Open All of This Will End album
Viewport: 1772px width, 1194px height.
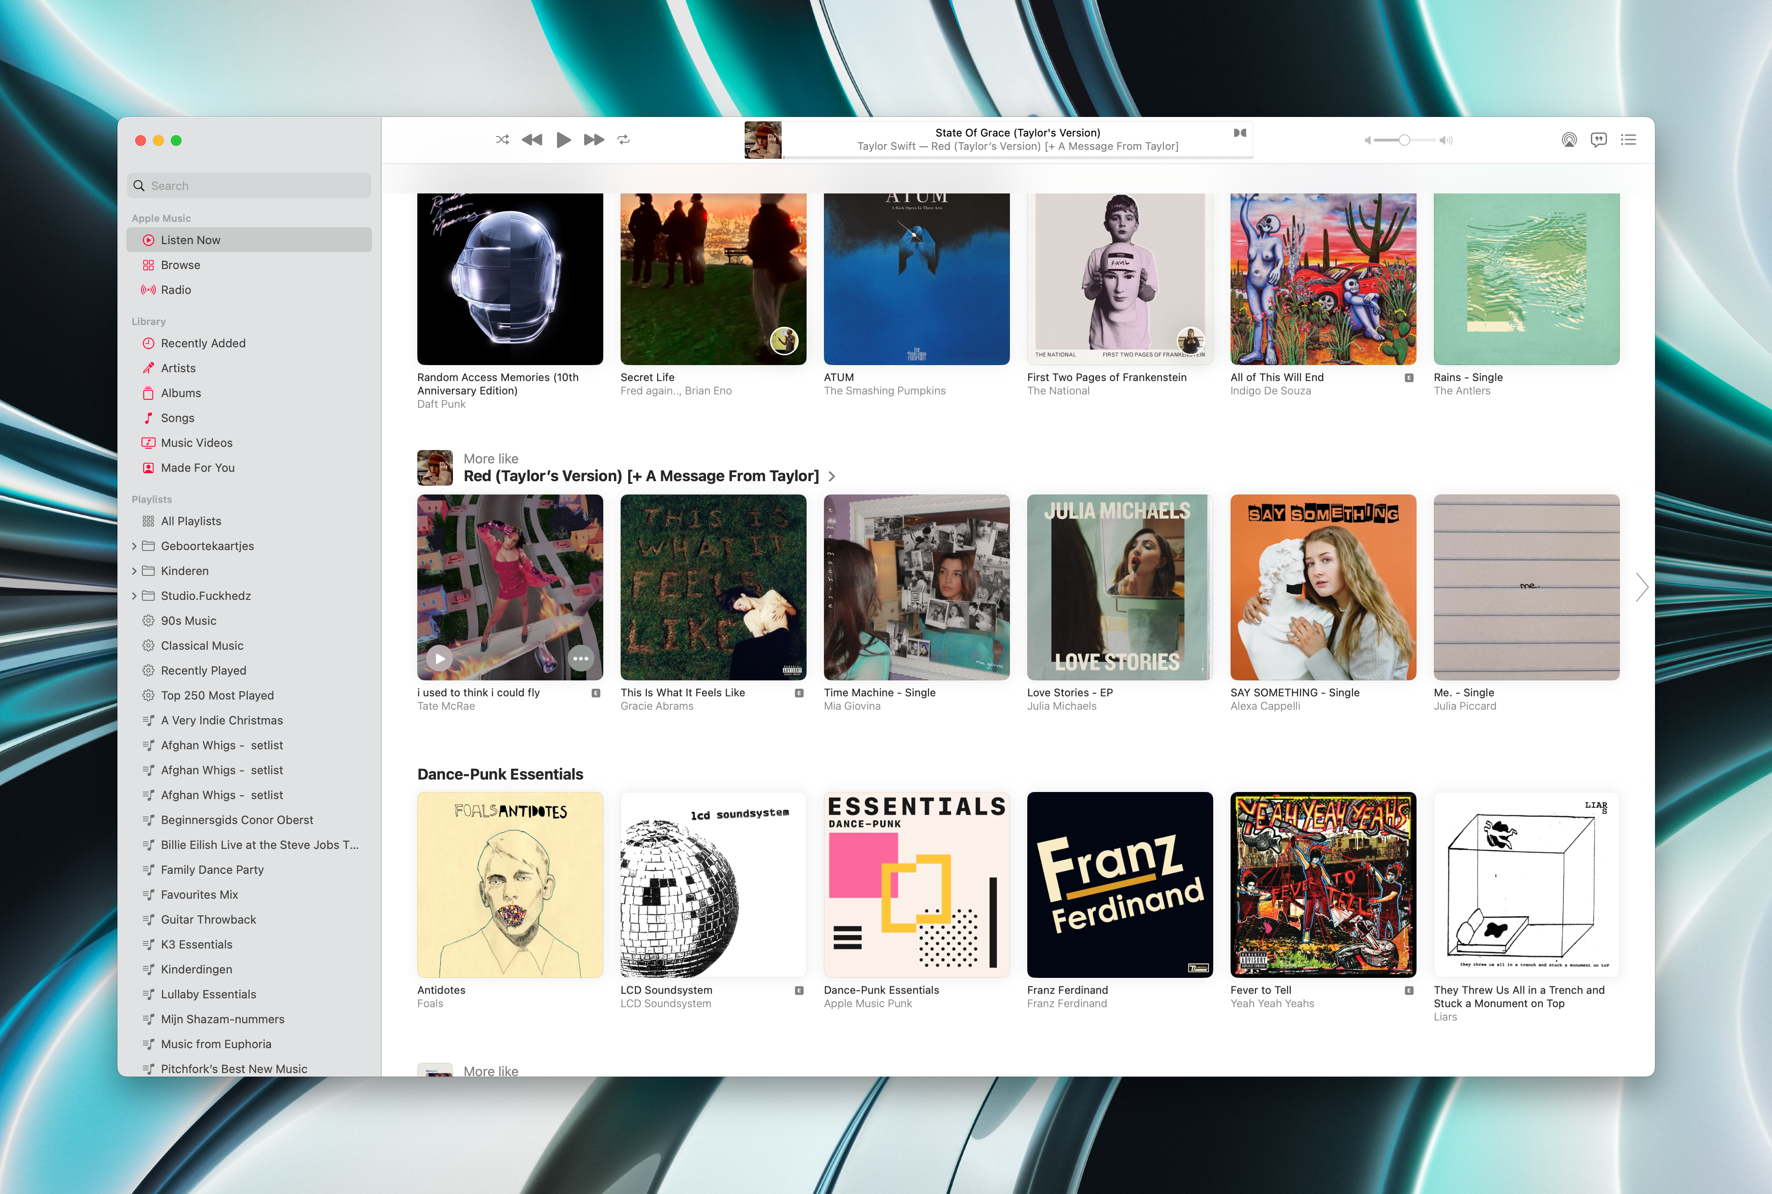(1323, 279)
